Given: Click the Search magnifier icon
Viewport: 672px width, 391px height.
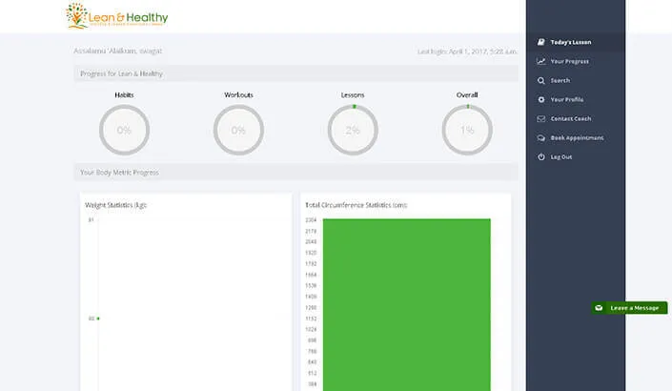Looking at the screenshot, I should click(541, 81).
